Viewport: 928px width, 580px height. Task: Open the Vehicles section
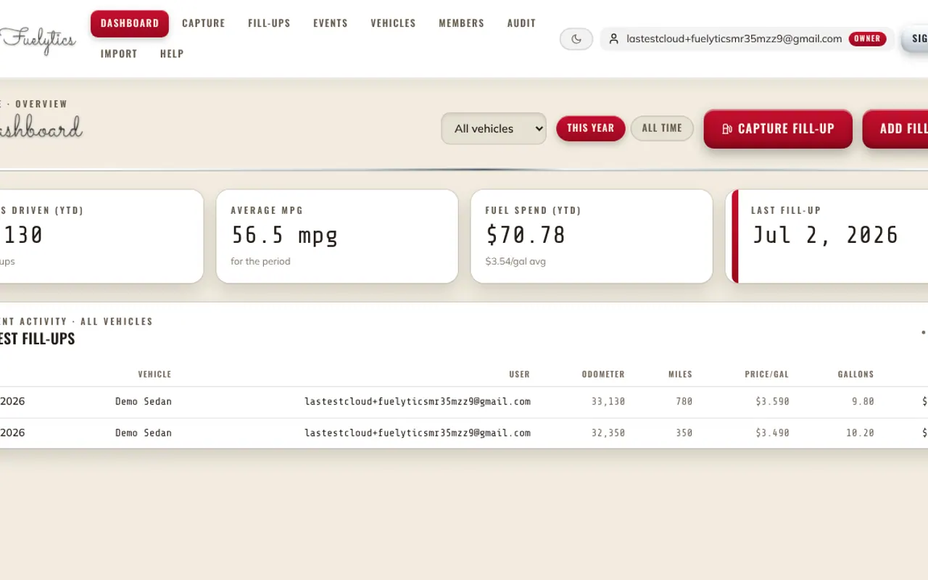click(393, 23)
